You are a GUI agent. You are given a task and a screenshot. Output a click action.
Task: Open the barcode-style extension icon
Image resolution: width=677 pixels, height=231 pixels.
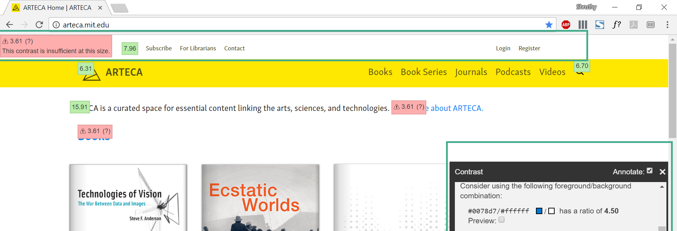pyautogui.click(x=651, y=25)
